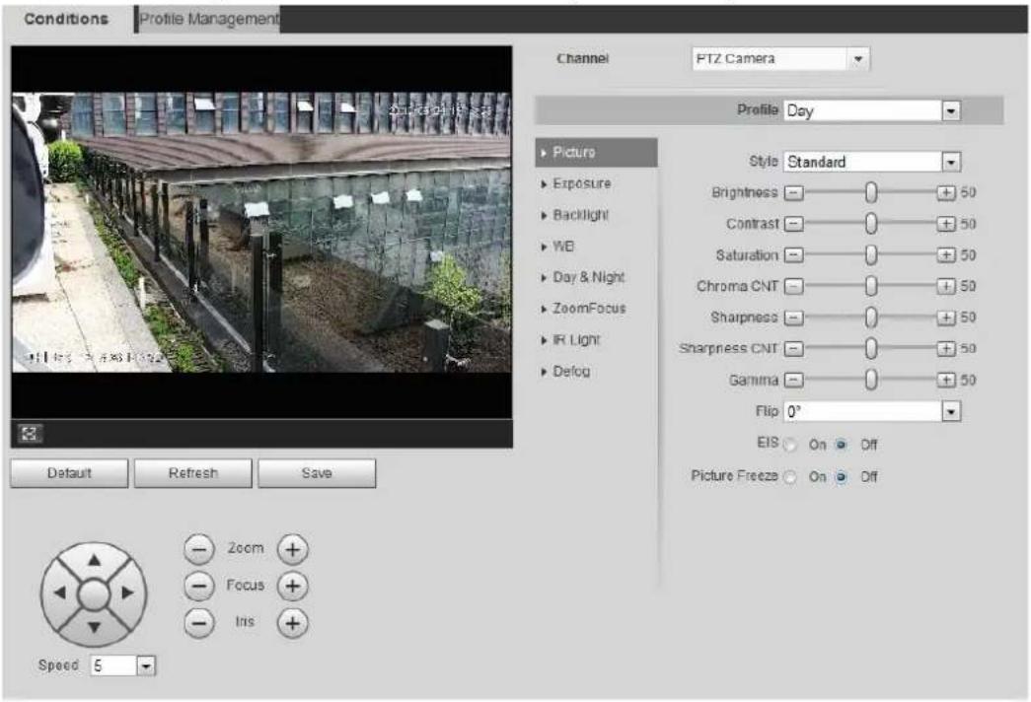Open the IR Light settings

[576, 340]
